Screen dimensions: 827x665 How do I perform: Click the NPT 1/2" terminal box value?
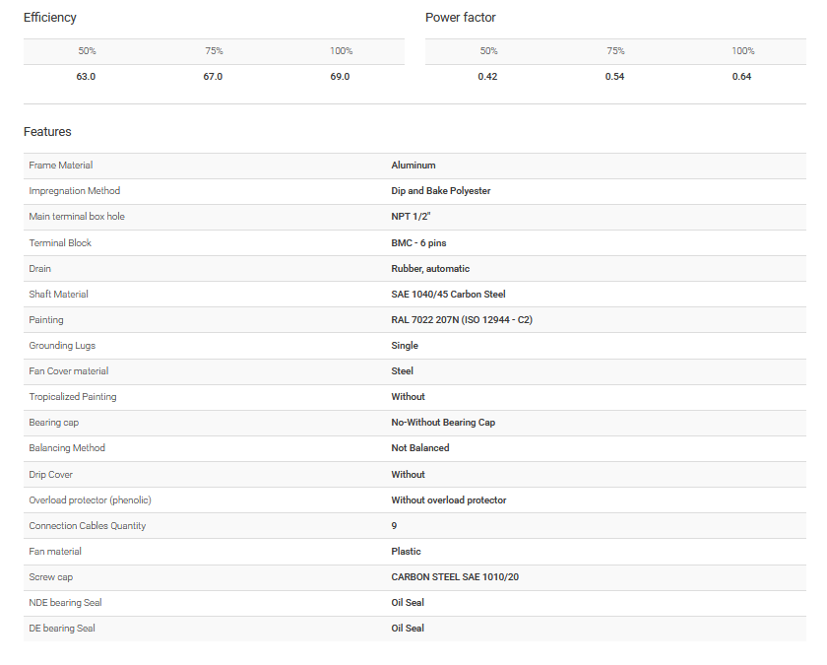click(413, 217)
